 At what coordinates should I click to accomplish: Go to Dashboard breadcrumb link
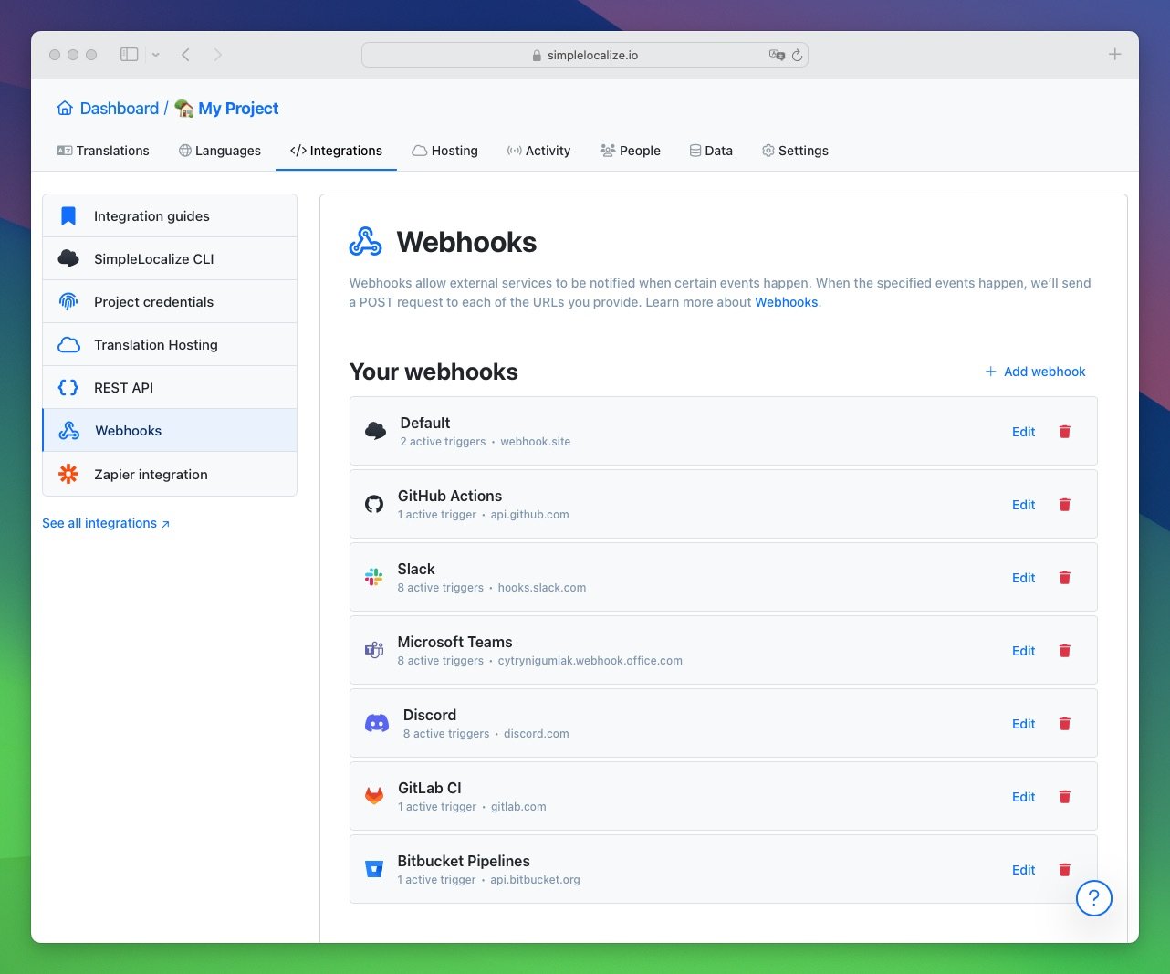point(120,109)
